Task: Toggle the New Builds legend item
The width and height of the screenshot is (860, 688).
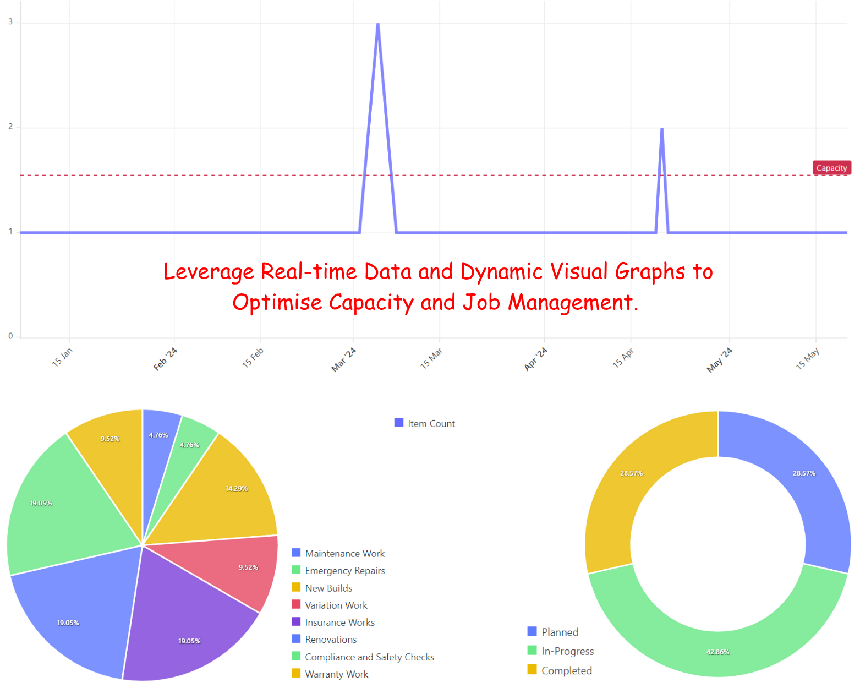Action: point(328,588)
